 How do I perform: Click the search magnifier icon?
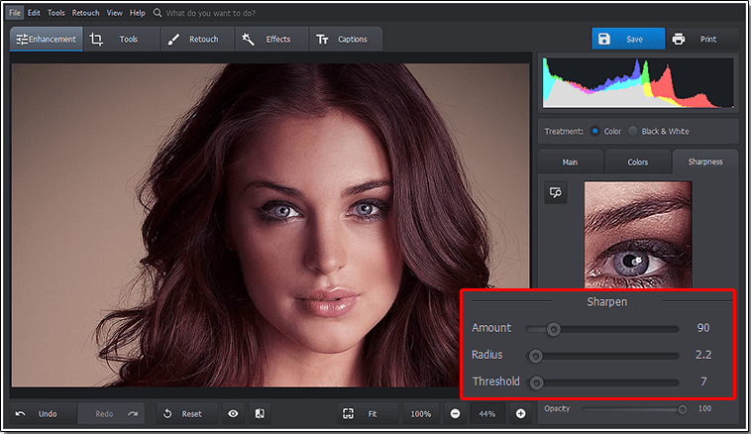(158, 13)
